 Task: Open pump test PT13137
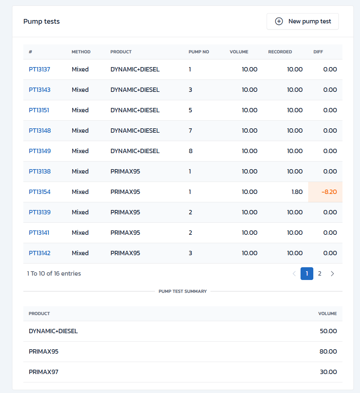tap(39, 69)
